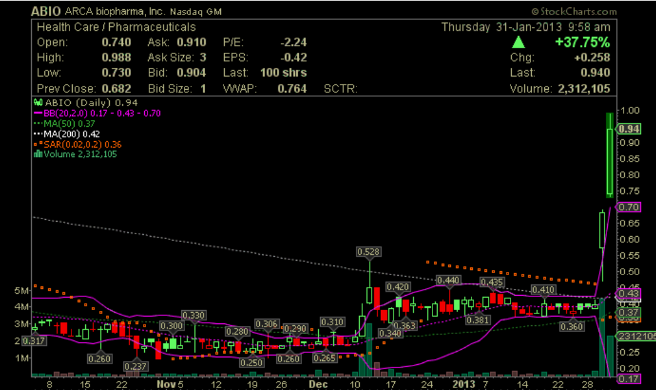Click the 0.420 price label
The image size is (656, 390).
[x=398, y=287]
